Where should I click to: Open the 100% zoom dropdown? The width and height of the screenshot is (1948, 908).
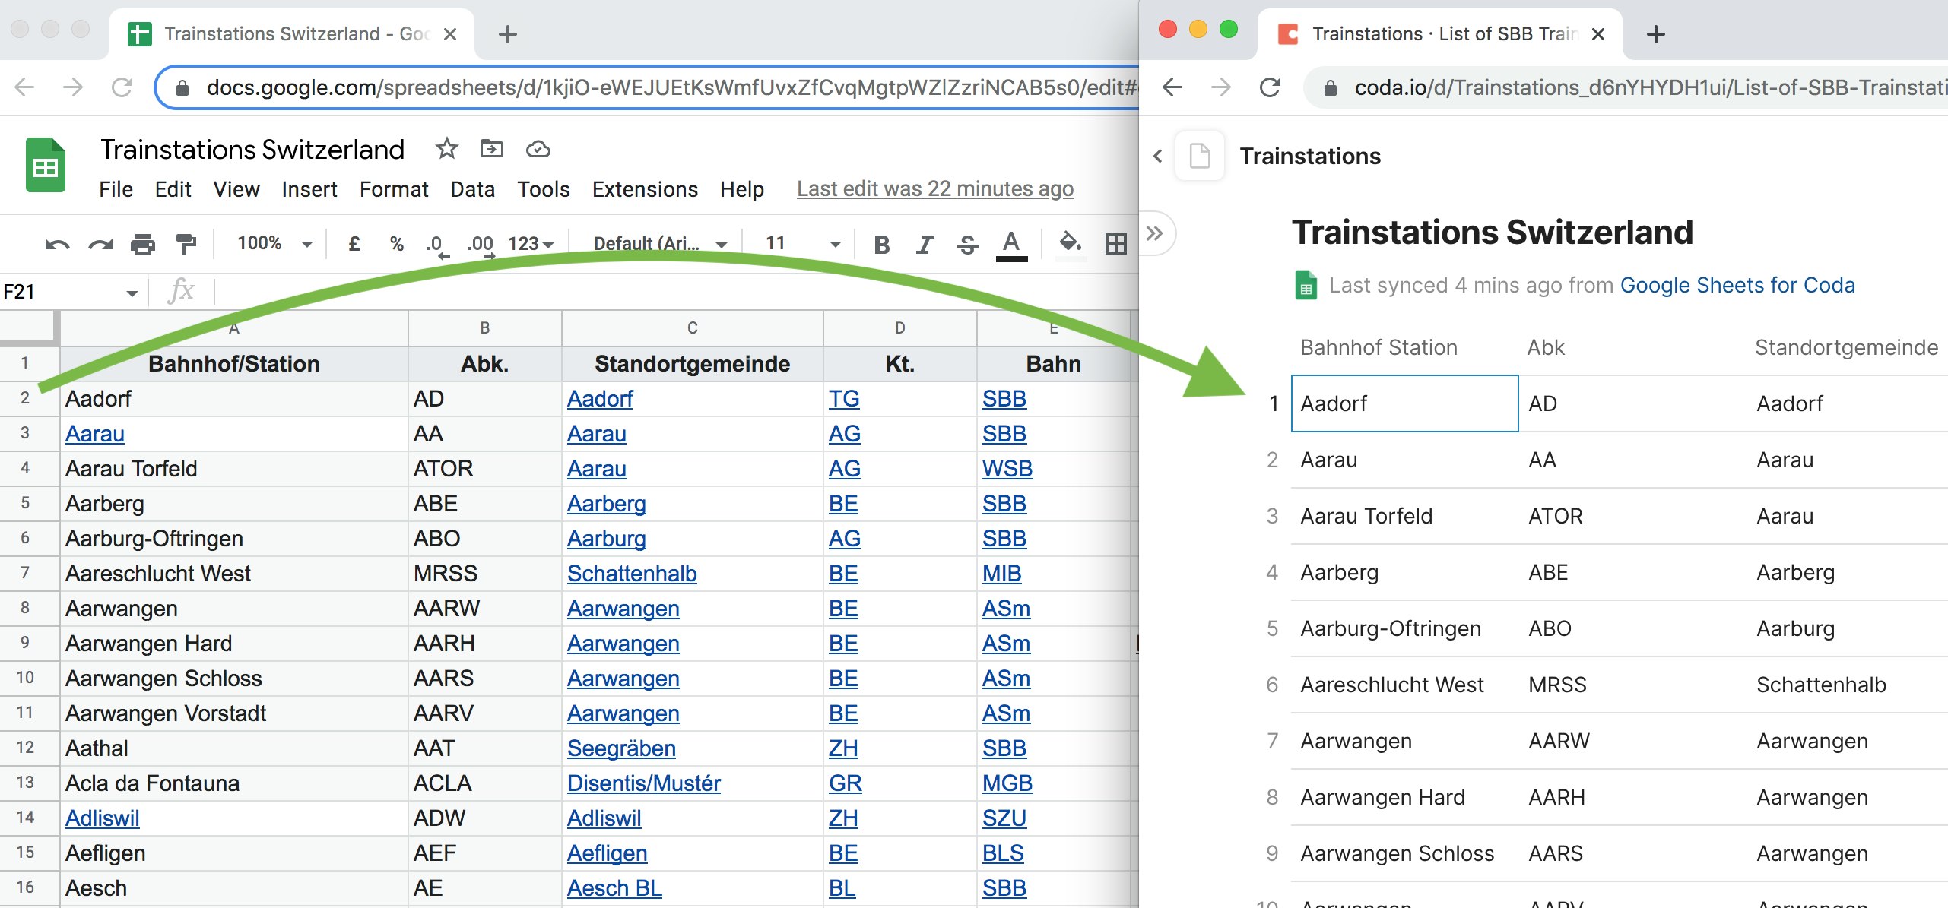tap(274, 243)
